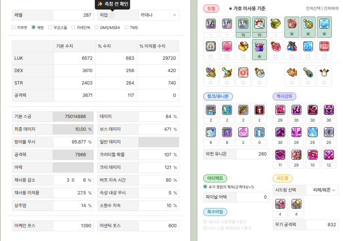Select the radio under the baby bottle icon
The width and height of the screenshot is (343, 241).
coord(324,82)
